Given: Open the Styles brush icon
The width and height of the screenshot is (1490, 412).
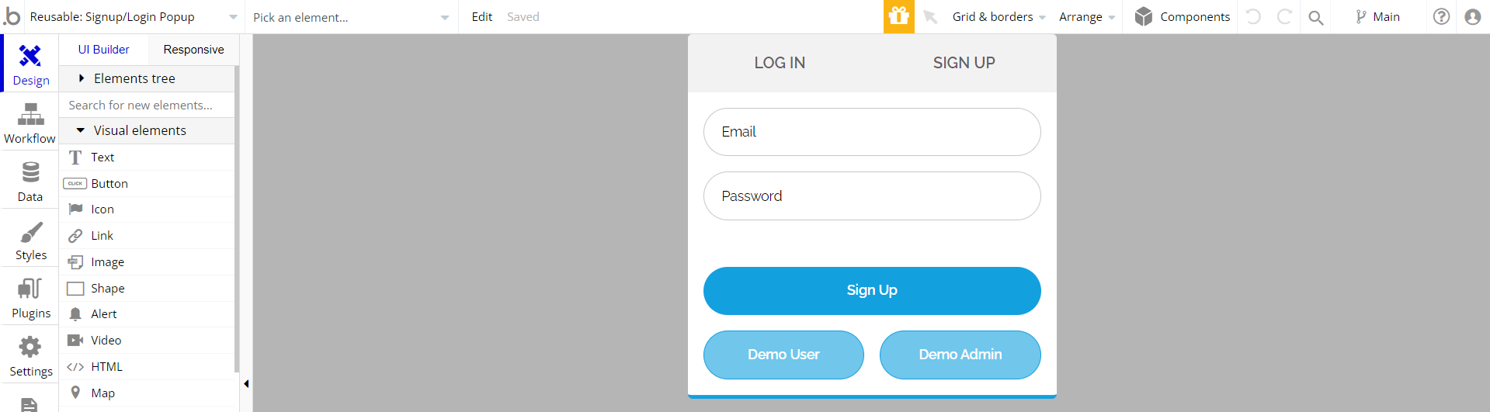Looking at the screenshot, I should (31, 231).
